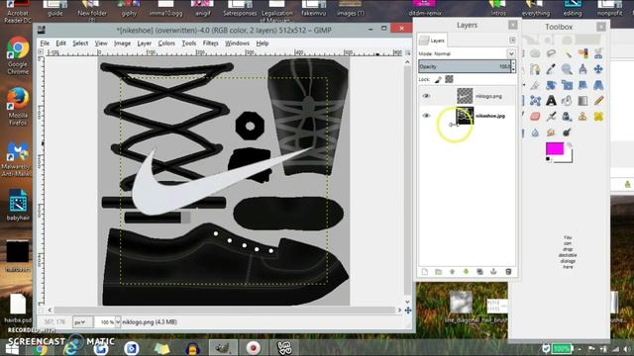Select the Blur/Sharpen tool
The width and height of the screenshot is (634, 356).
[x=535, y=132]
